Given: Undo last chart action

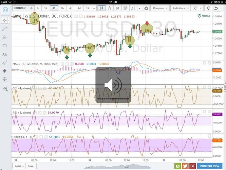Looking at the screenshot, I should coord(216,8).
